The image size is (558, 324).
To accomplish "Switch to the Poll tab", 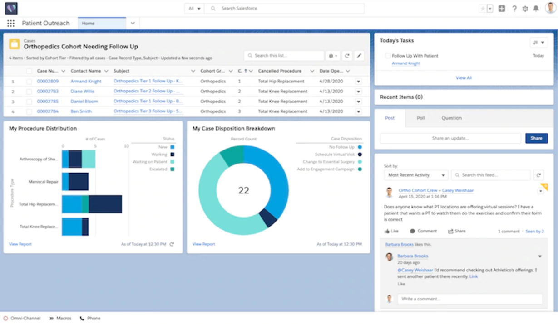I will pos(420,118).
